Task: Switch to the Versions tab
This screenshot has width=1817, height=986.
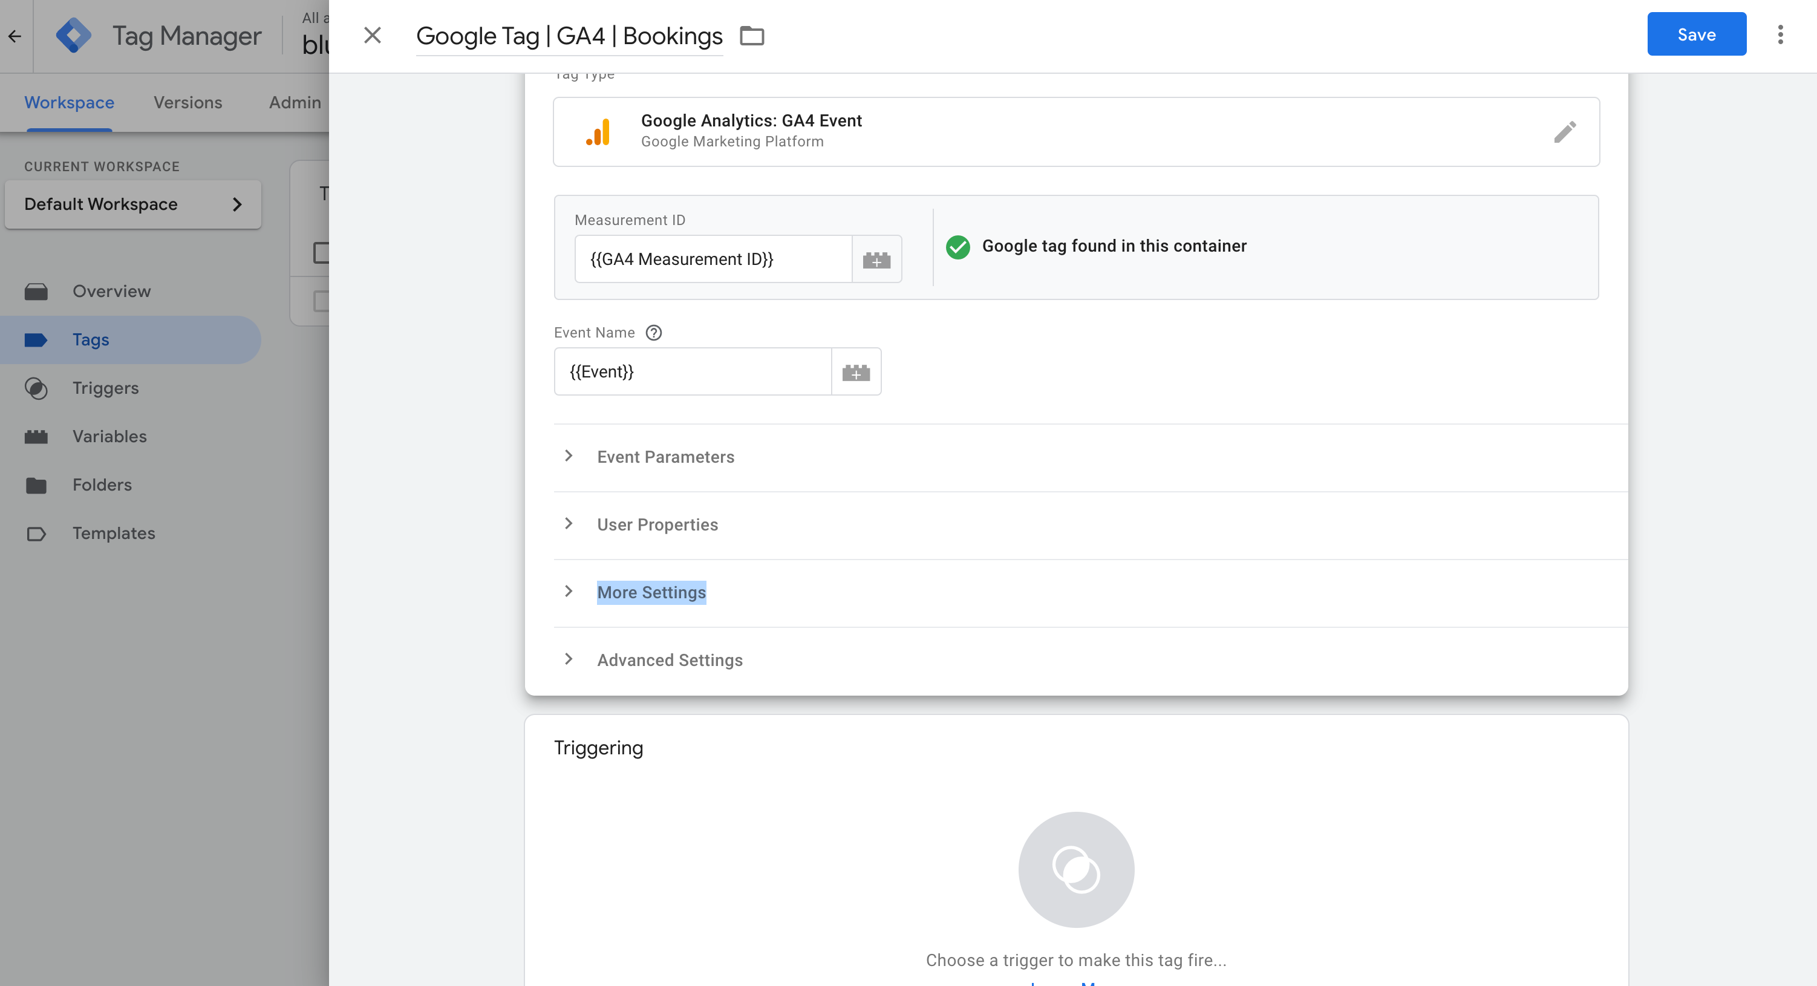Action: coord(188,103)
